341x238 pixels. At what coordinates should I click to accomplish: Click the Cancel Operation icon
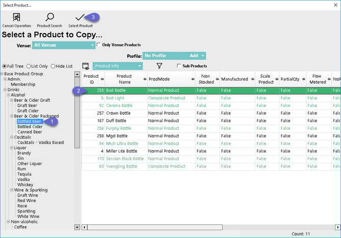(x=16, y=18)
